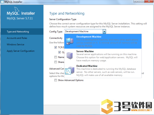Click the MySQL Installer title bar icon
This screenshot has height=115, width=154.
pos(2,2)
